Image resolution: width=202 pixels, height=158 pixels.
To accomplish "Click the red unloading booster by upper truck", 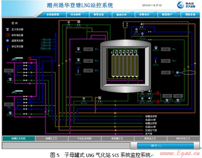I will (29, 59).
